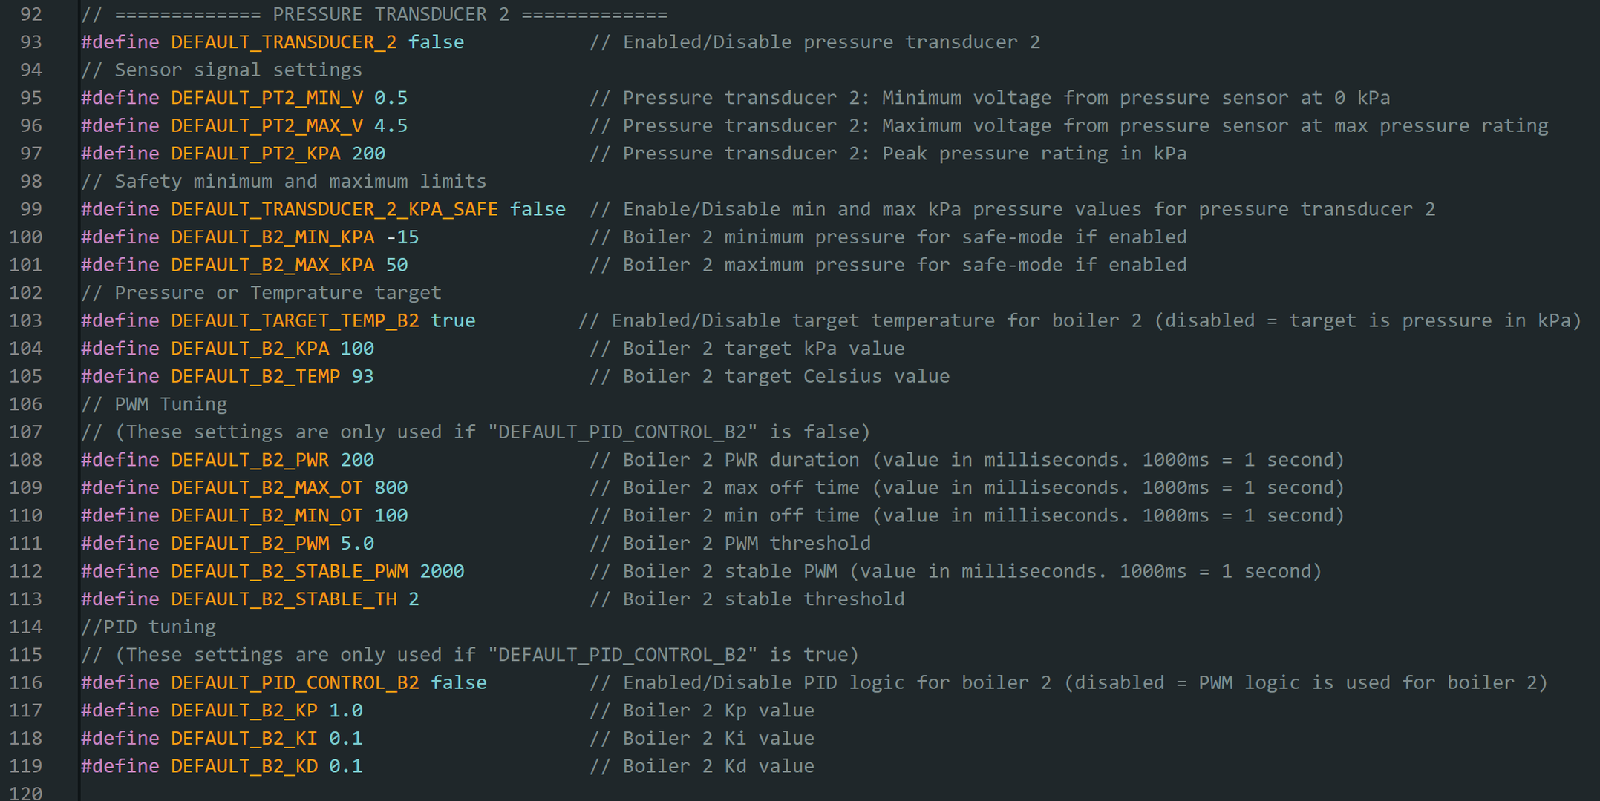1600x801 pixels.
Task: Click the DEFAULT_PT2_KPA value 200
Action: 368,154
